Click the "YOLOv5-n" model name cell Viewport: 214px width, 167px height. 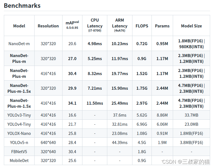(x=19, y=143)
